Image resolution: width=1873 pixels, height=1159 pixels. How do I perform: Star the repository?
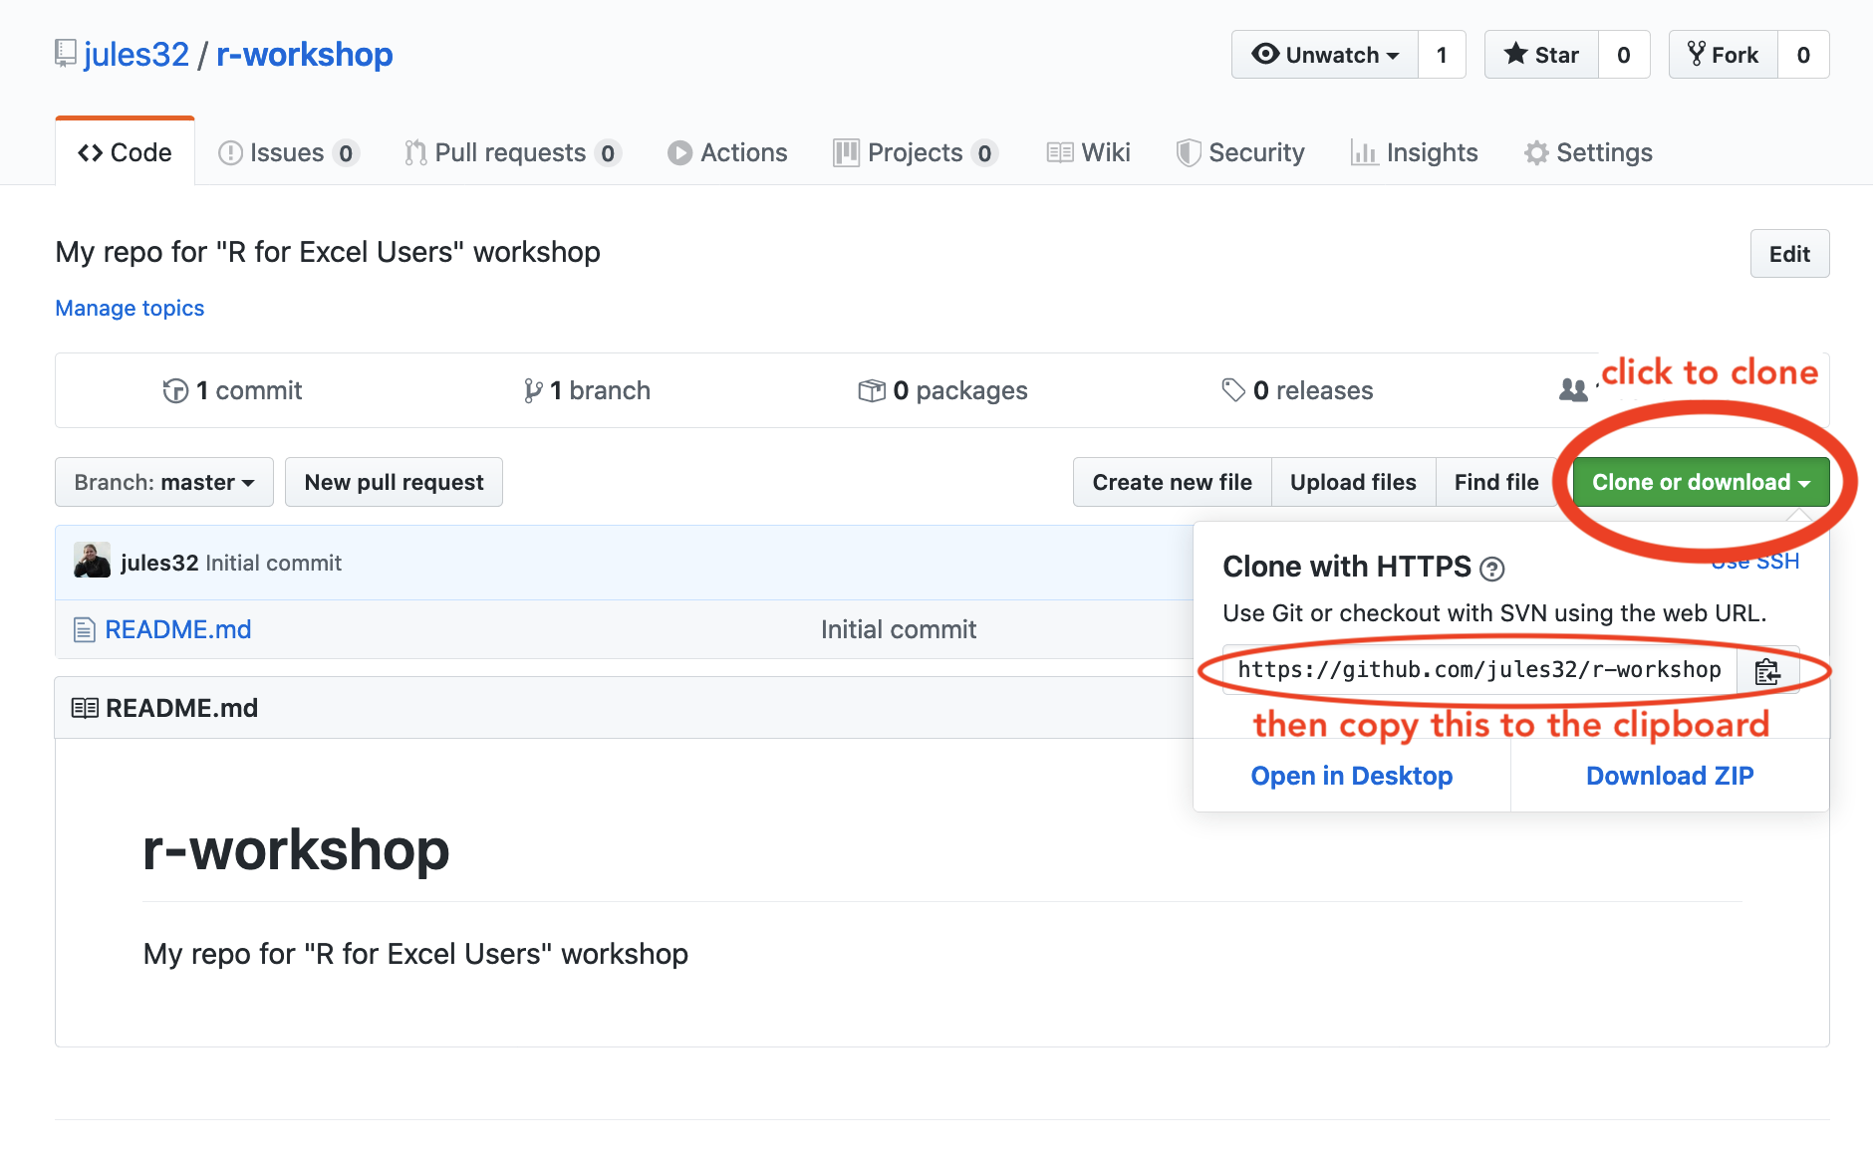[x=1542, y=55]
